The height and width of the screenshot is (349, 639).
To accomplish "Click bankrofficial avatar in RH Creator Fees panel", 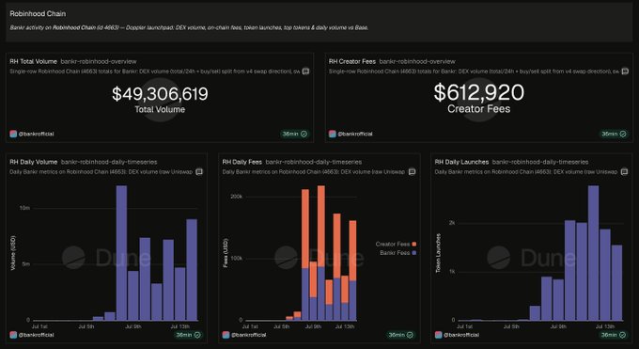I will coord(333,134).
